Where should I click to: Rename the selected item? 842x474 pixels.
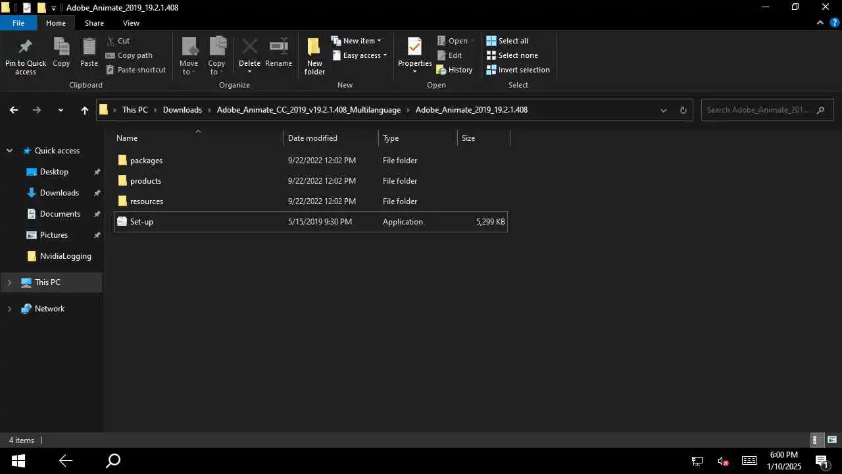[x=278, y=53]
